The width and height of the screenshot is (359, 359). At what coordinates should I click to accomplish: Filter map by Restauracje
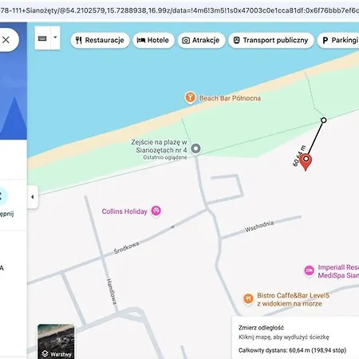100,40
